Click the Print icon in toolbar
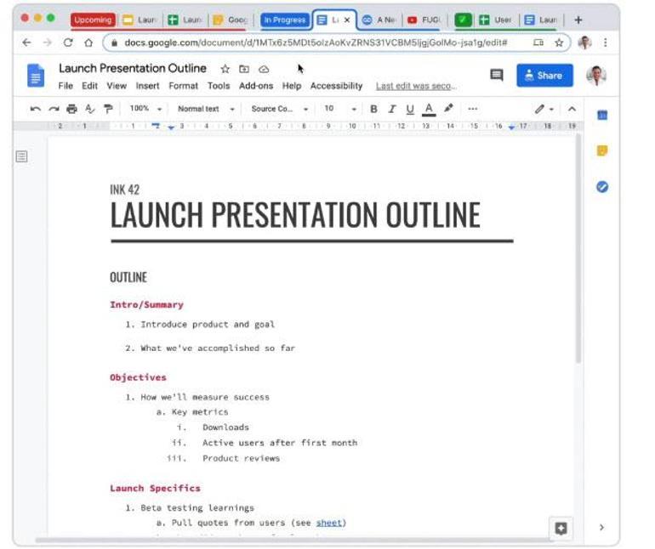 [x=71, y=109]
